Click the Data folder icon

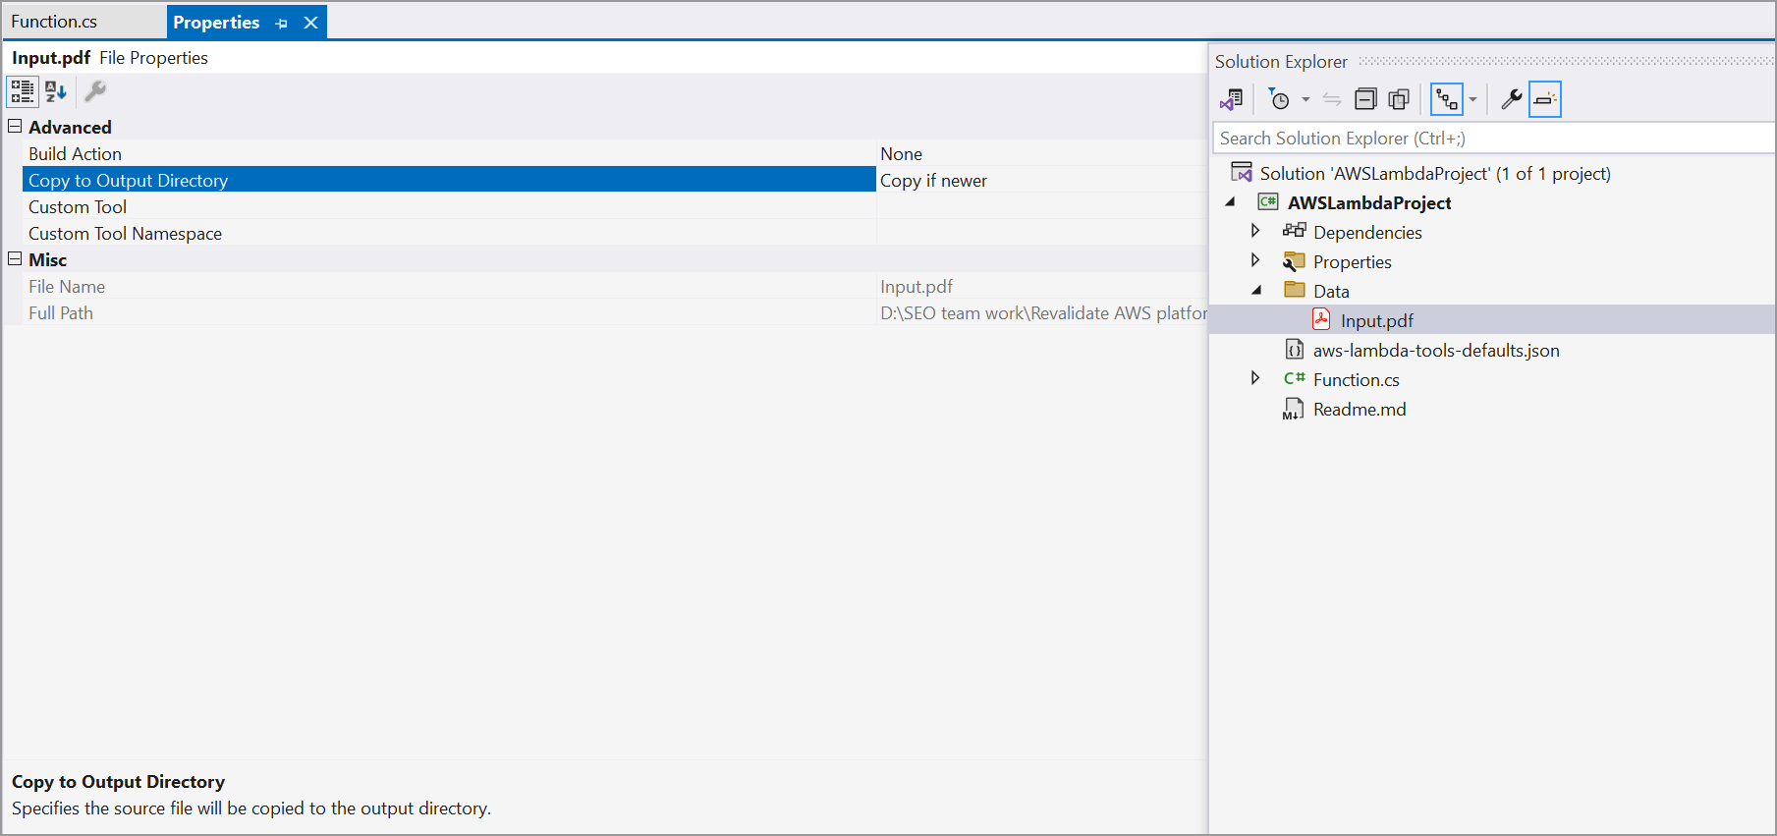[1295, 290]
